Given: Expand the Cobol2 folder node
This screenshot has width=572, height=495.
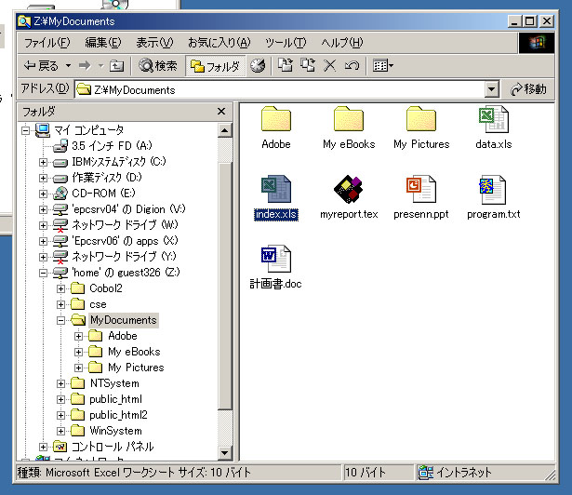Looking at the screenshot, I should (61, 288).
